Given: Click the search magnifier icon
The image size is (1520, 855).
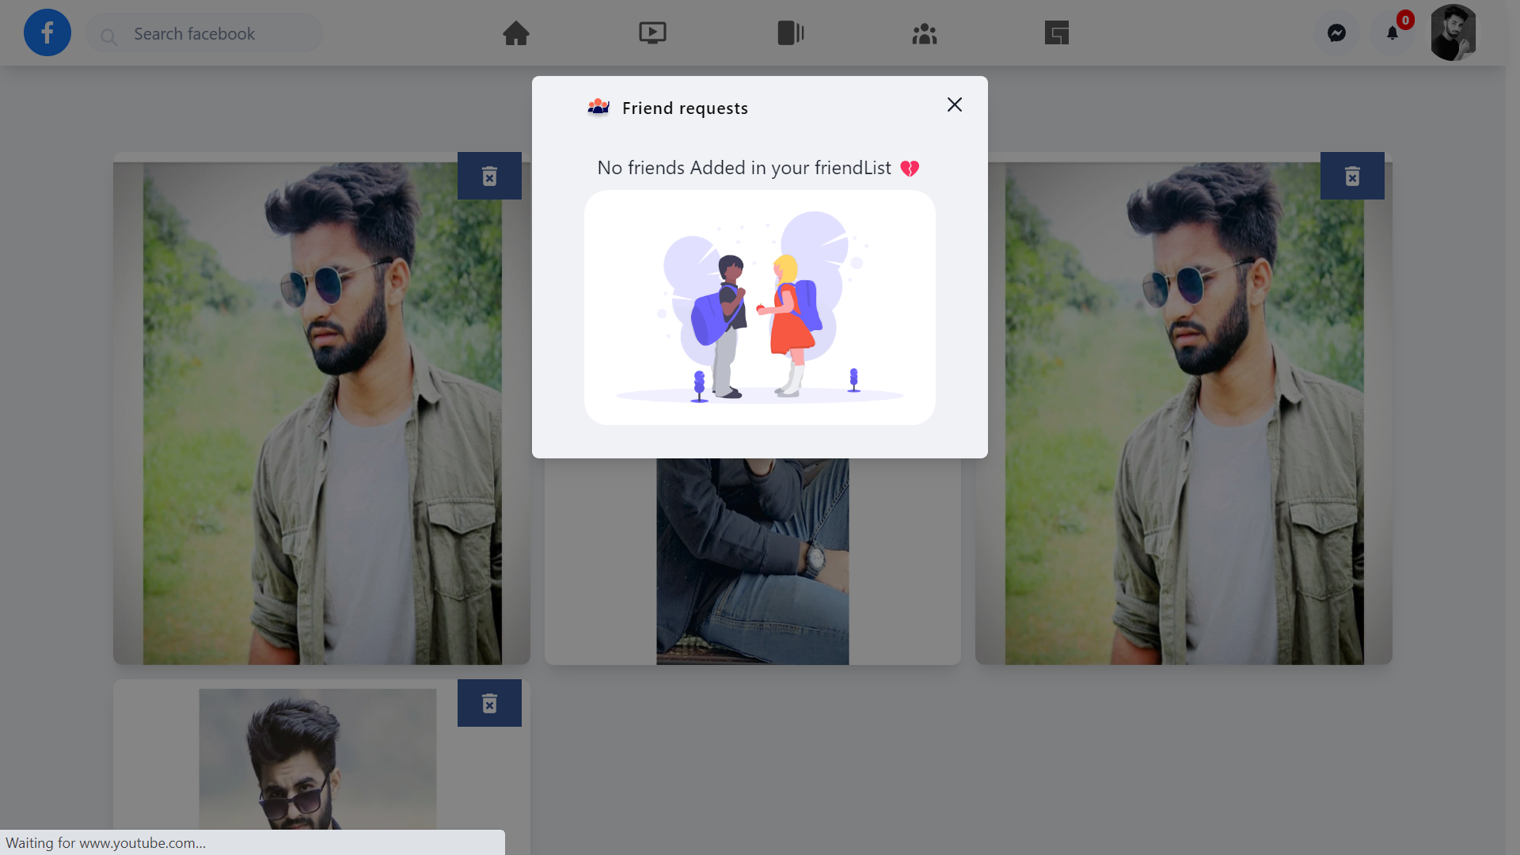Looking at the screenshot, I should [110, 36].
